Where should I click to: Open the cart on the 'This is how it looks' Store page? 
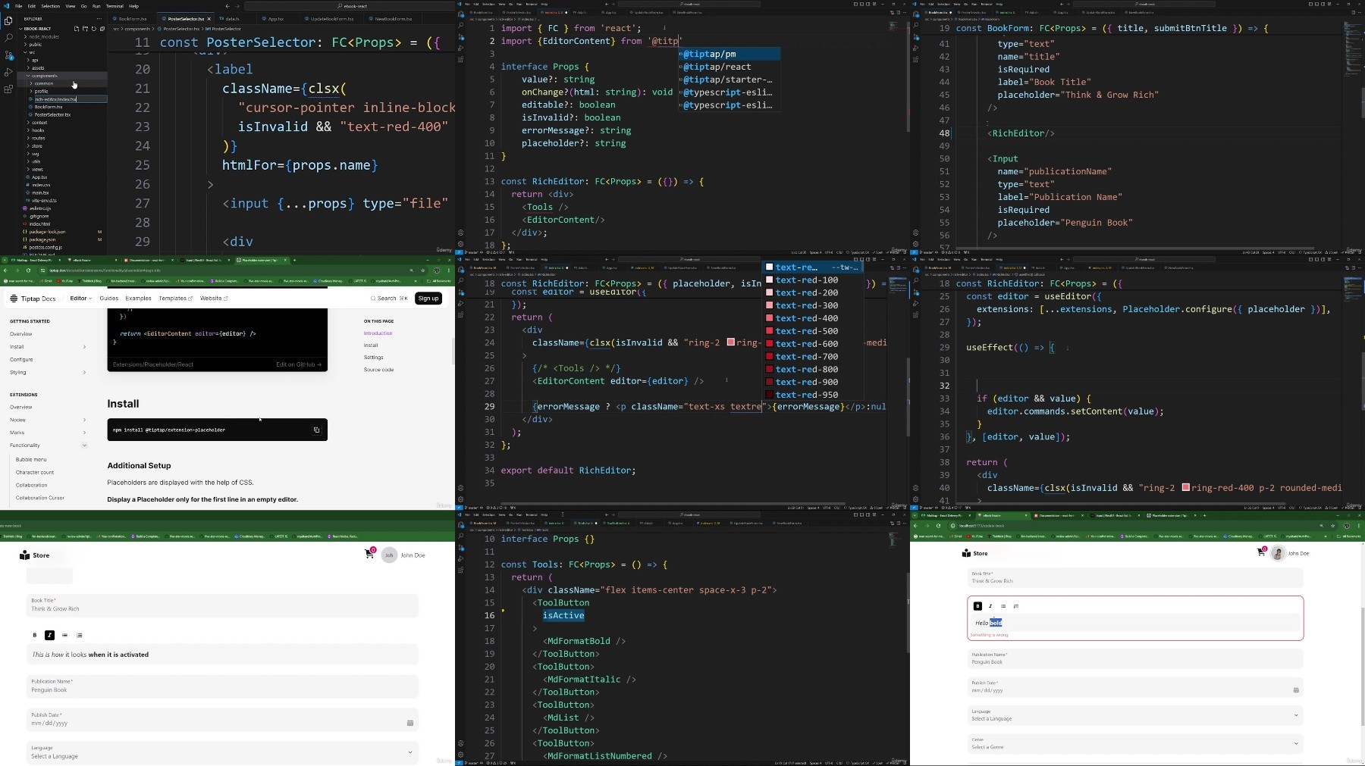point(369,555)
